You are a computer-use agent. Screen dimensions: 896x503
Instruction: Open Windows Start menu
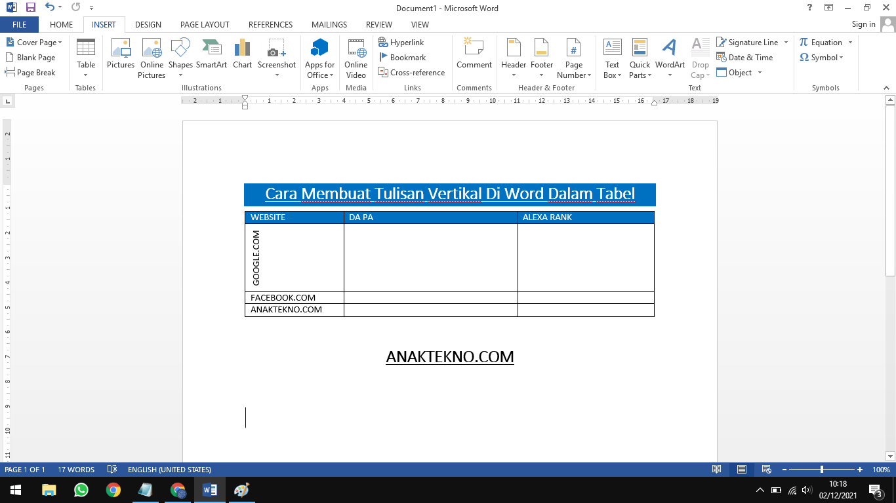click(x=16, y=490)
